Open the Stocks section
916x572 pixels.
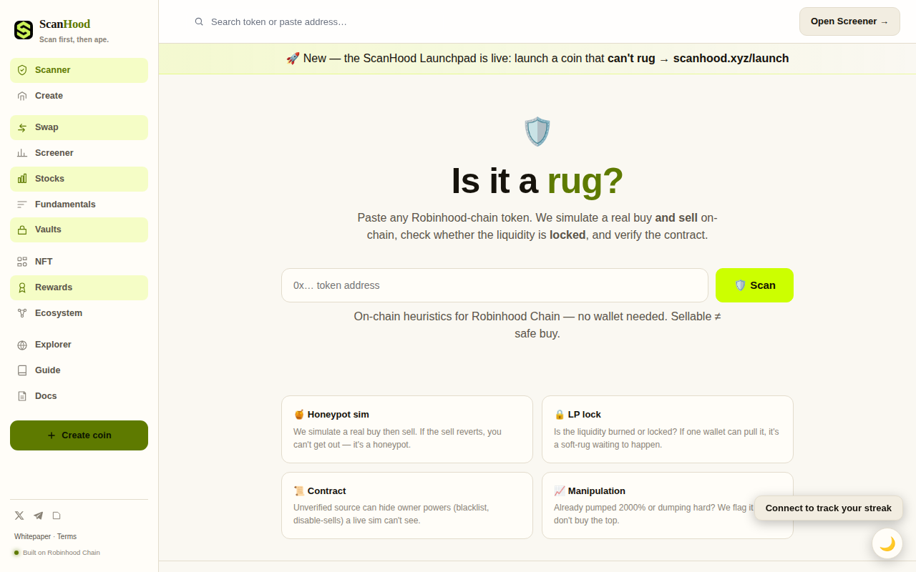click(79, 179)
